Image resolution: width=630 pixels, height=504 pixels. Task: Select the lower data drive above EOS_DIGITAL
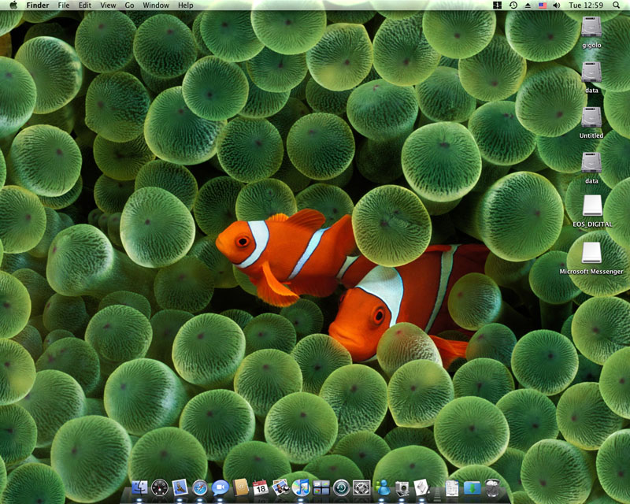click(591, 163)
